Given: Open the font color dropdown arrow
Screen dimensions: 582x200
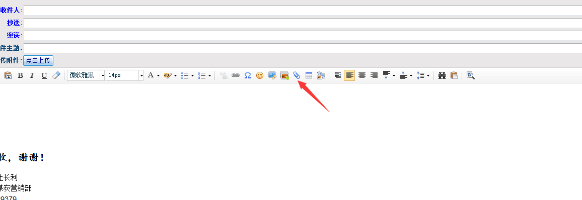Looking at the screenshot, I should tap(158, 75).
